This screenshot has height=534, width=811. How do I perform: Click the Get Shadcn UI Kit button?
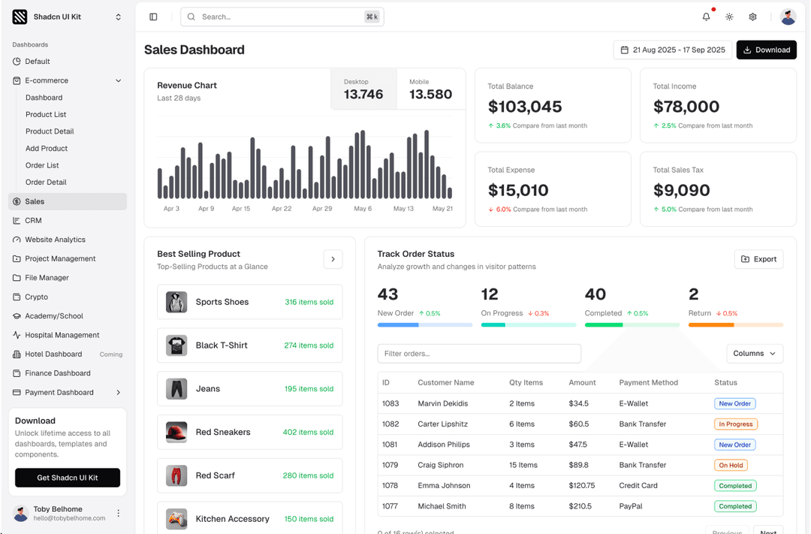[68, 478]
